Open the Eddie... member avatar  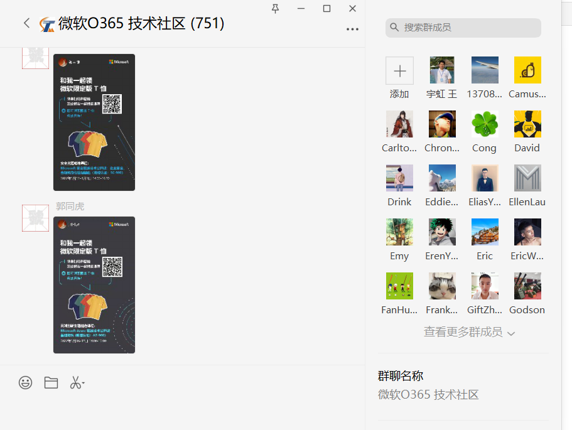coord(442,178)
